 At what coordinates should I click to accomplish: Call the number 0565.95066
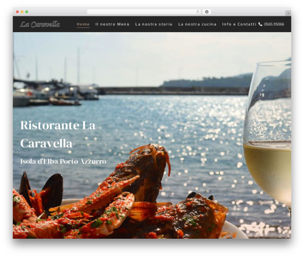pos(274,24)
